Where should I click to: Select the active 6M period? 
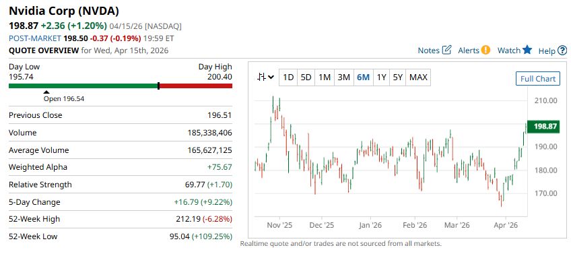click(363, 77)
